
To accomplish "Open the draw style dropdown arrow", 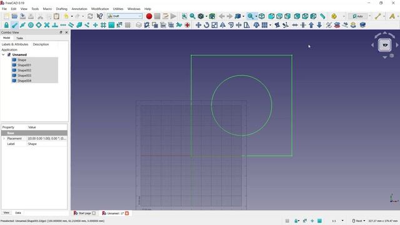I will pos(206,16).
